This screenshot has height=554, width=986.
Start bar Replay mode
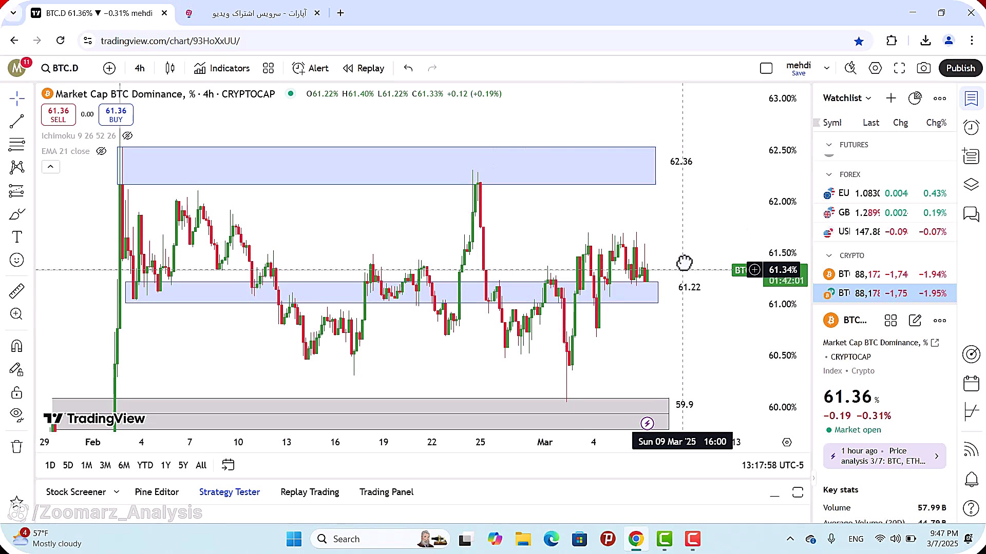[364, 68]
